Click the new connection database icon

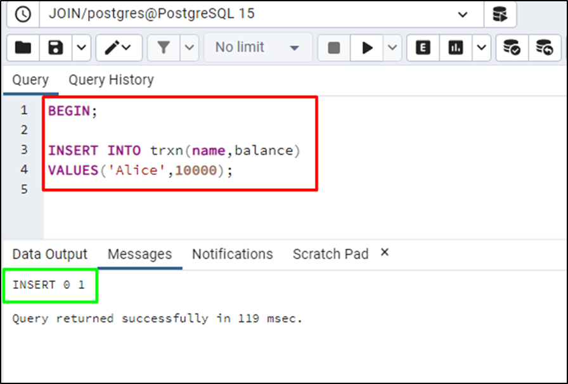[500, 15]
